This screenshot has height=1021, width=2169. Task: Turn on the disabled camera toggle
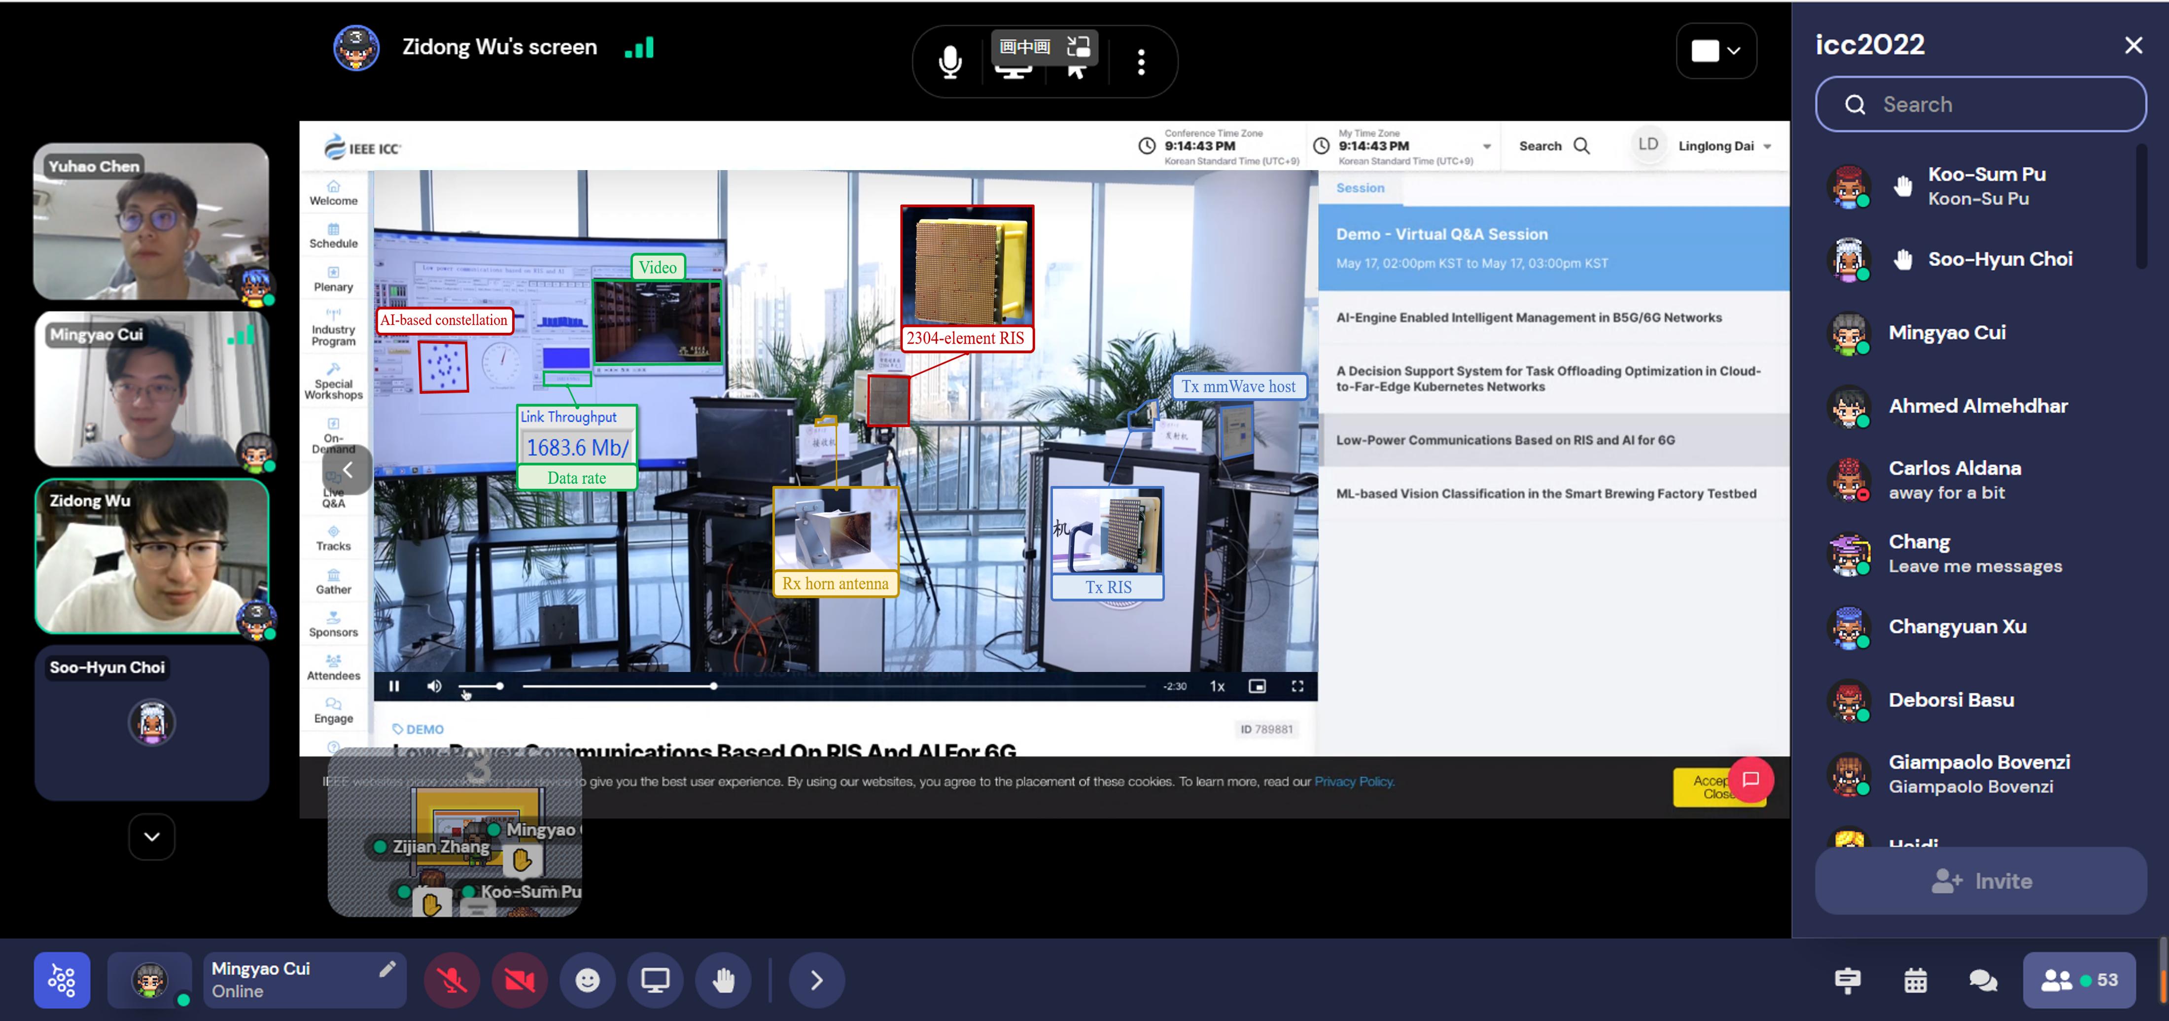pyautogui.click(x=520, y=980)
